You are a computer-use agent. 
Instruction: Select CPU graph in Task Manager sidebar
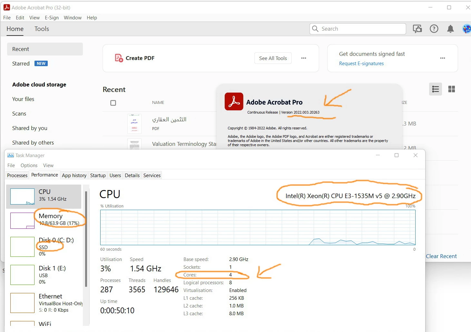click(22, 196)
